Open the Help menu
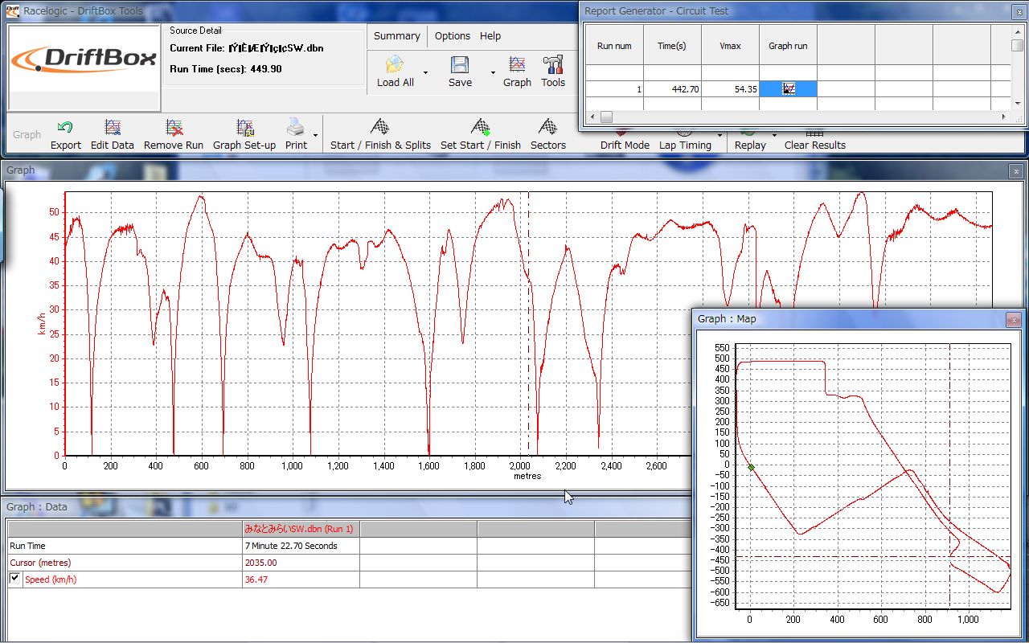This screenshot has height=643, width=1029. tap(490, 36)
